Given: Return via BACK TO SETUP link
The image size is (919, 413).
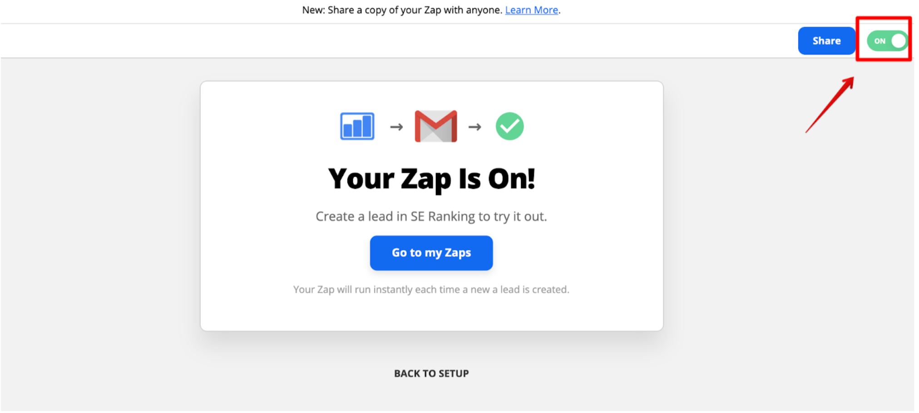Looking at the screenshot, I should (x=431, y=374).
